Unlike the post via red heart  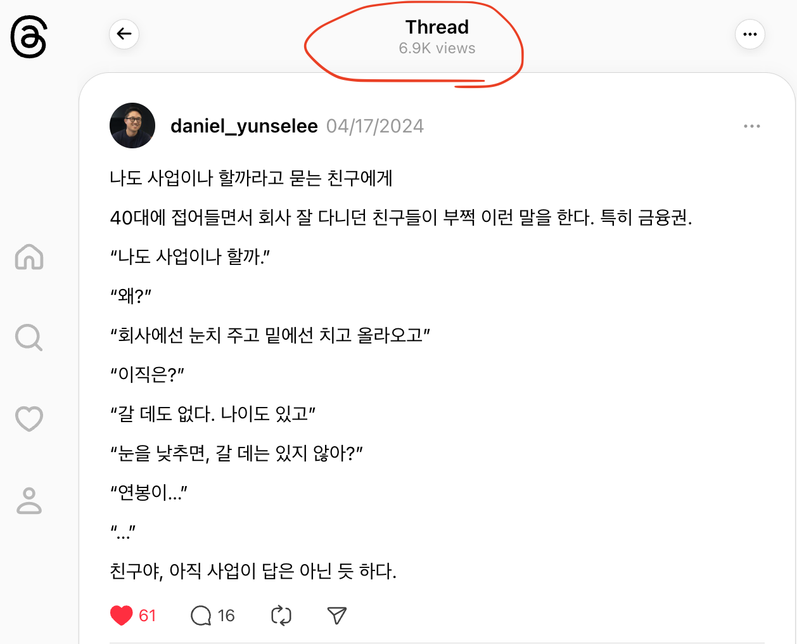(121, 615)
